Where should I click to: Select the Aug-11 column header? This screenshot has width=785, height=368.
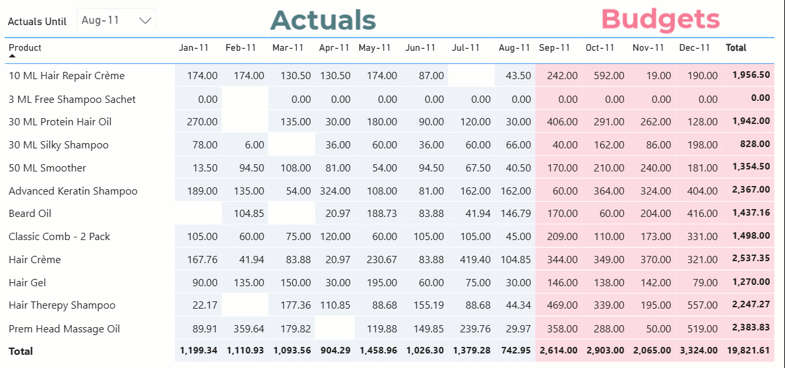(x=515, y=47)
